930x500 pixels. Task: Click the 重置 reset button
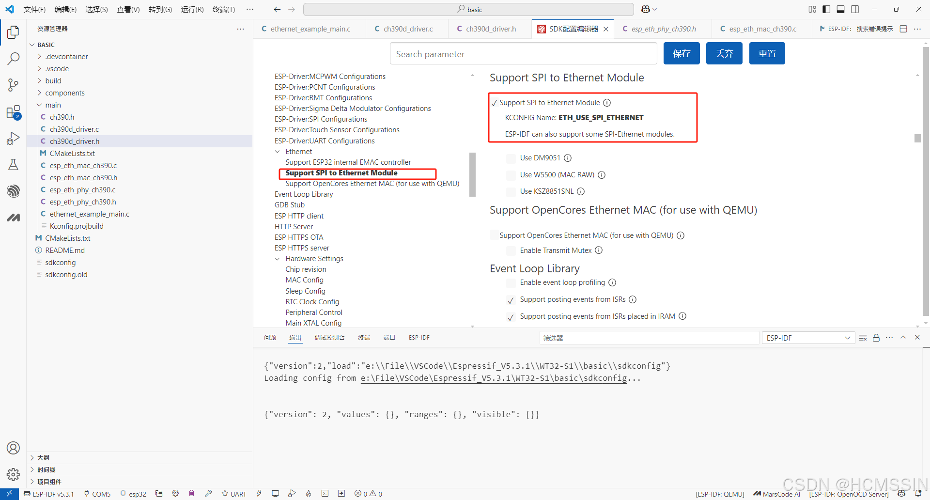[x=767, y=53]
